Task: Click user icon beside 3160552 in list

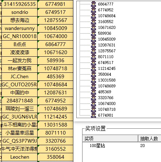Action: pos(93,22)
